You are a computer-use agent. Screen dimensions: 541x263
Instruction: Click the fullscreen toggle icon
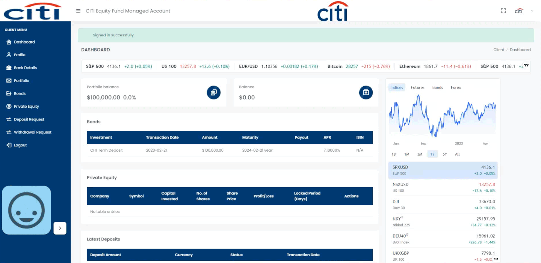point(503,11)
